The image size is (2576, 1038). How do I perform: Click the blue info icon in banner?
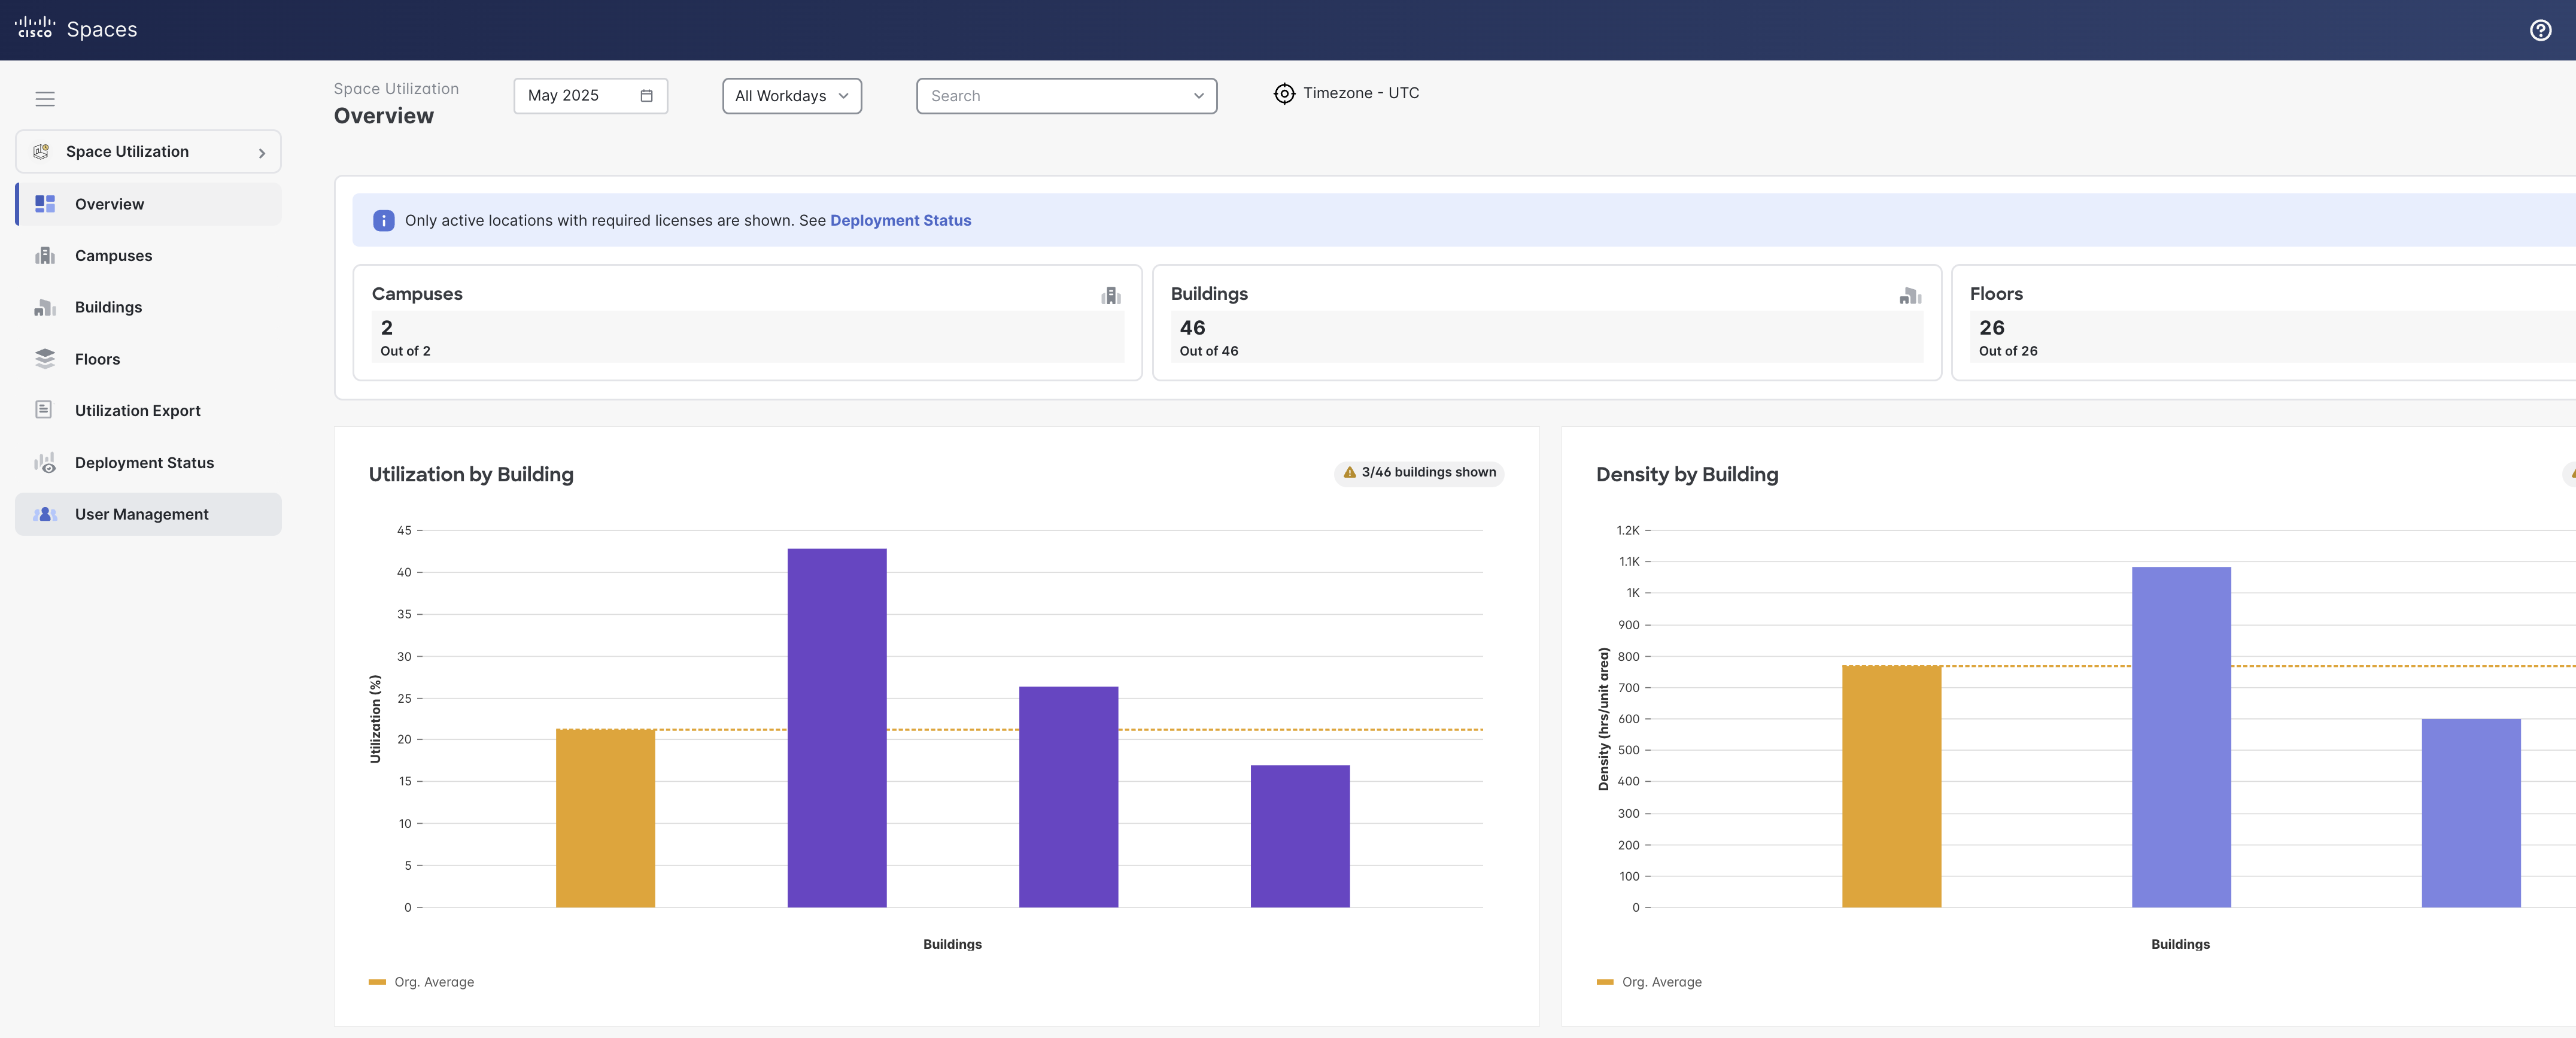pyautogui.click(x=384, y=221)
